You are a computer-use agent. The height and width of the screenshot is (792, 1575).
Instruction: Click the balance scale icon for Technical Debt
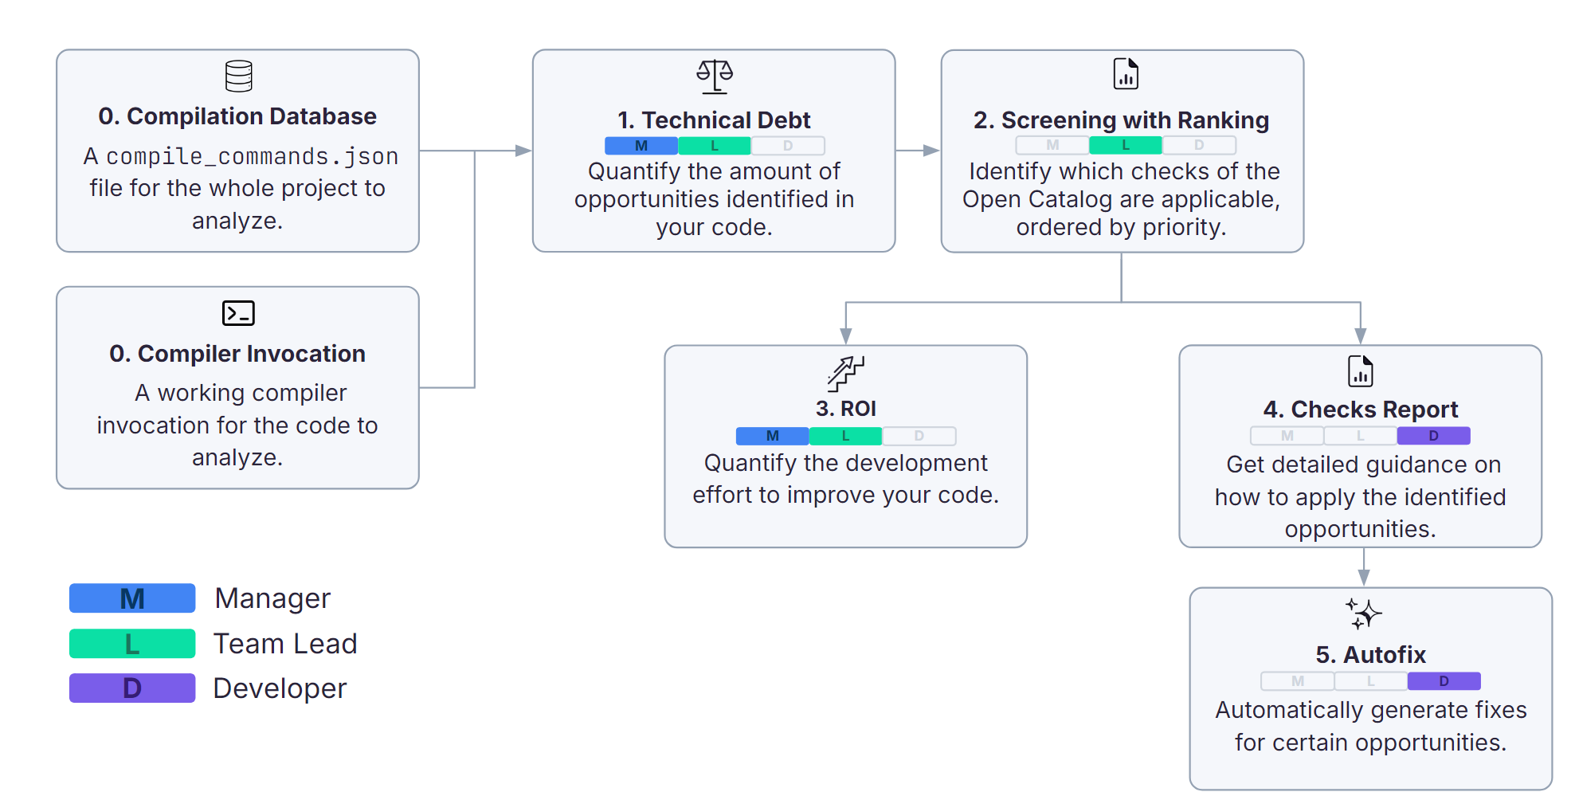click(x=715, y=77)
